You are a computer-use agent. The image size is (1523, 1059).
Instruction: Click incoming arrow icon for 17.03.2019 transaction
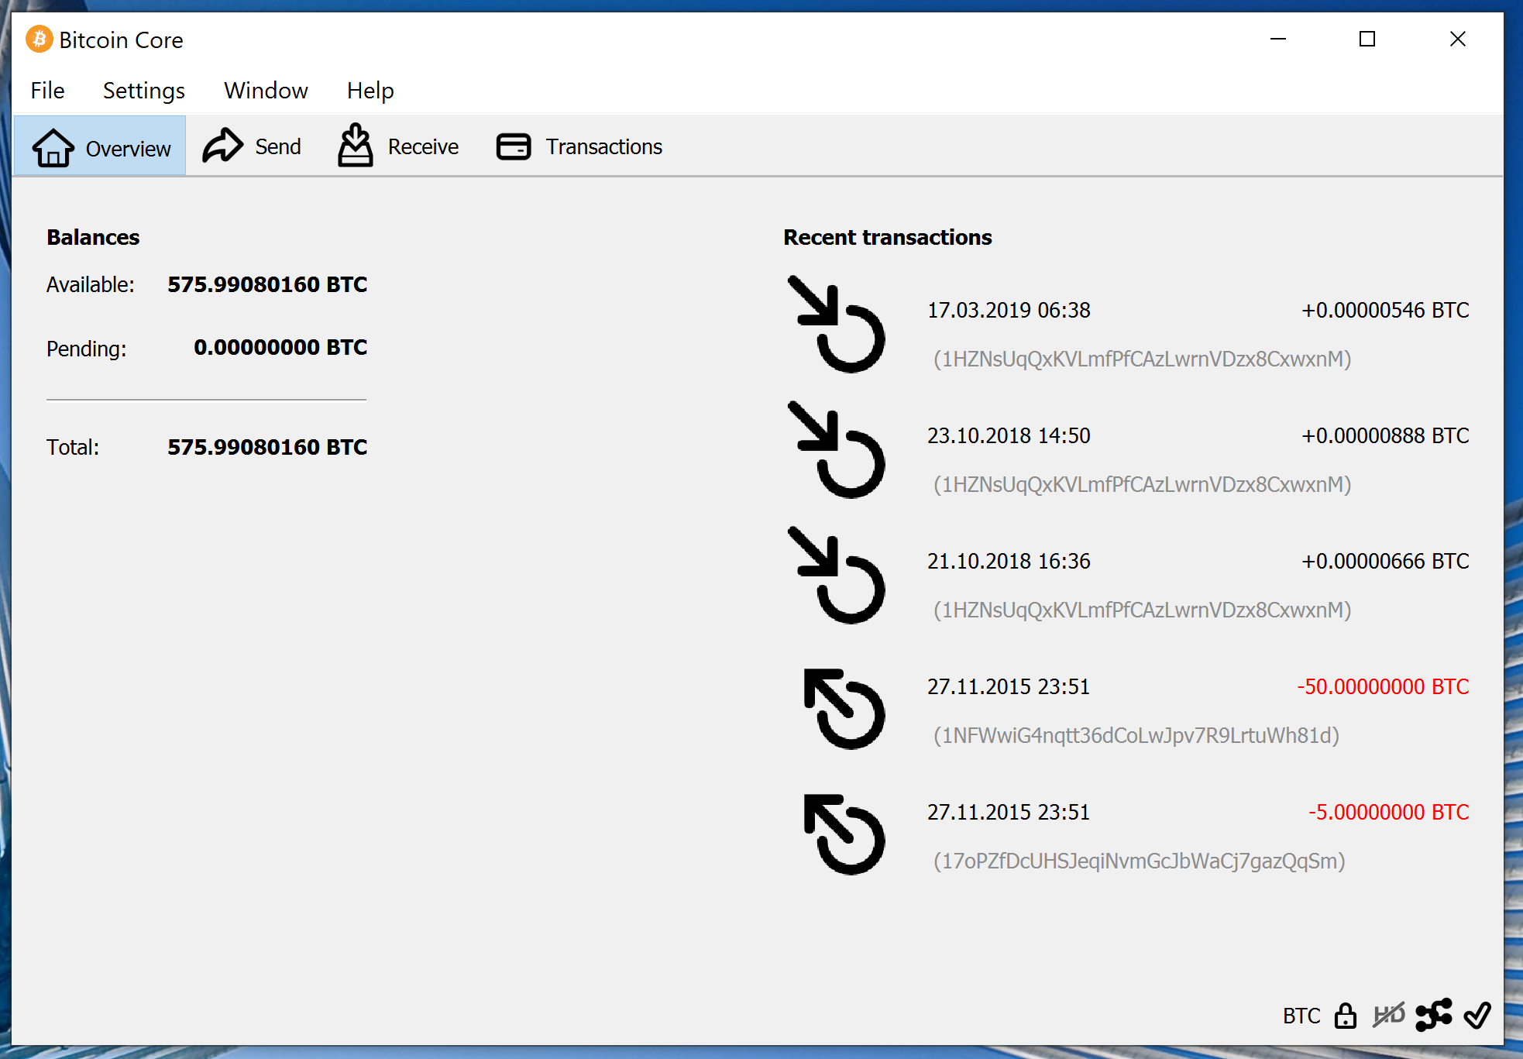(837, 325)
